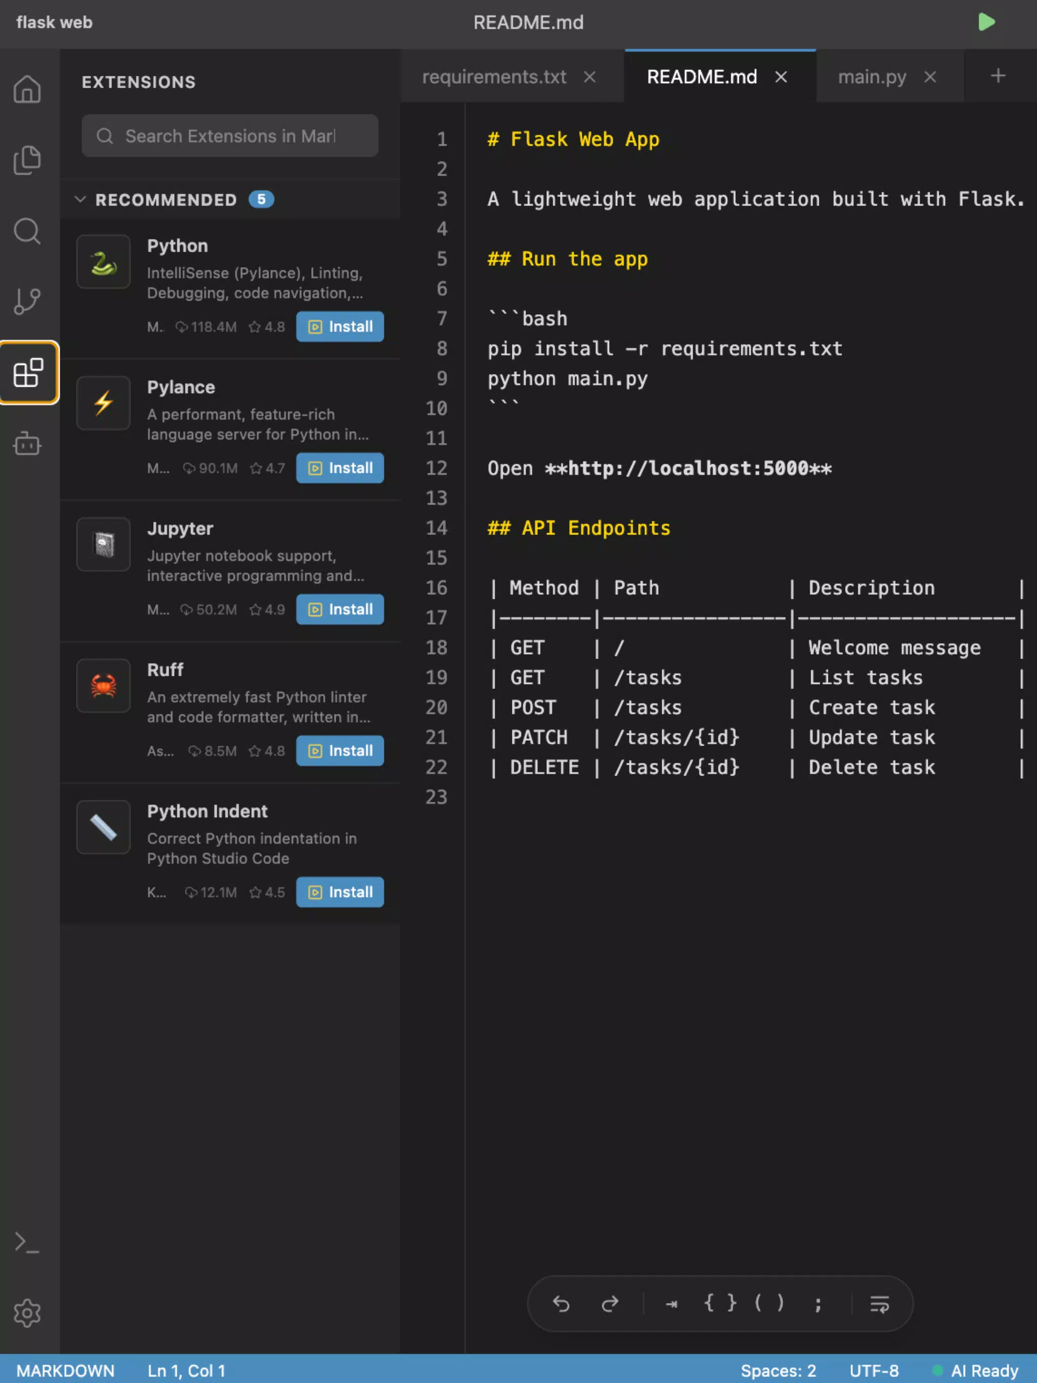The height and width of the screenshot is (1383, 1037).
Task: Open the Files explorer icon
Action: tap(27, 160)
